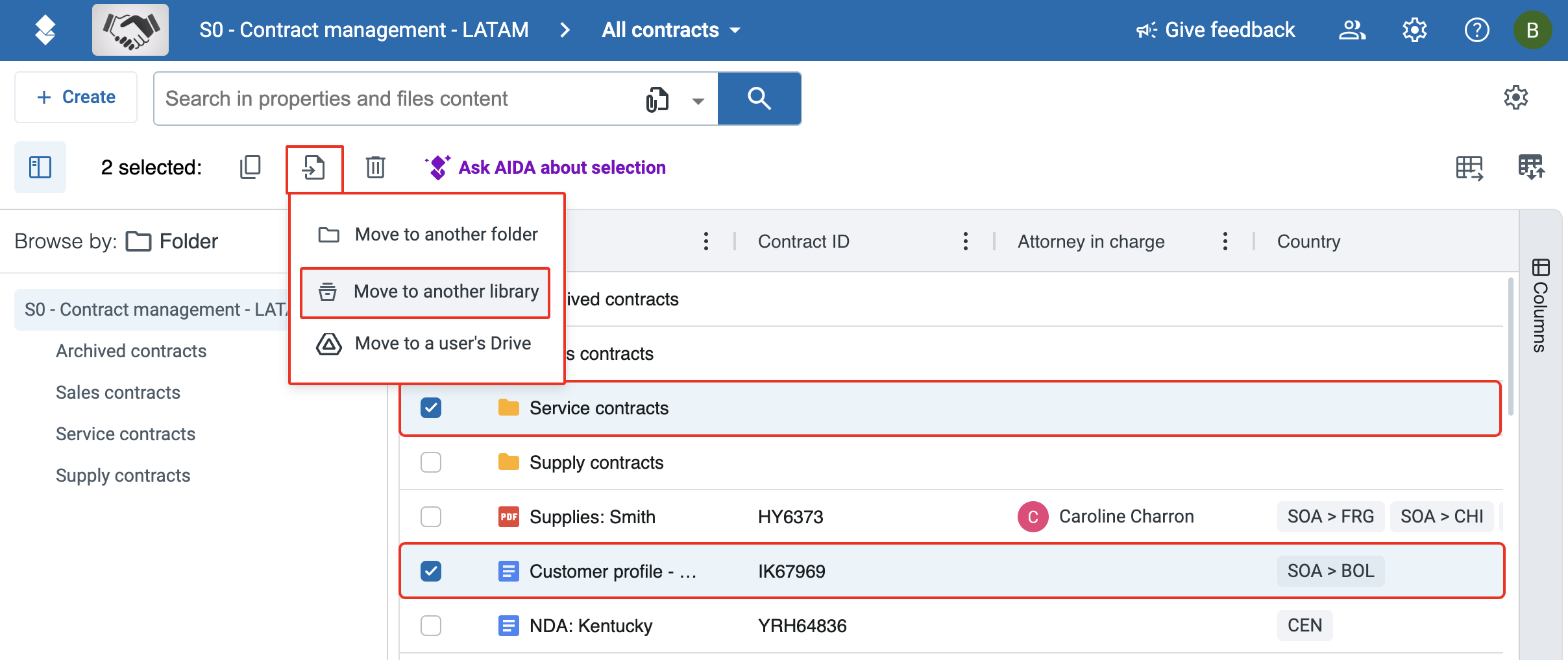1568x660 pixels.
Task: Open the NDA: Kentucky document
Action: click(591, 626)
